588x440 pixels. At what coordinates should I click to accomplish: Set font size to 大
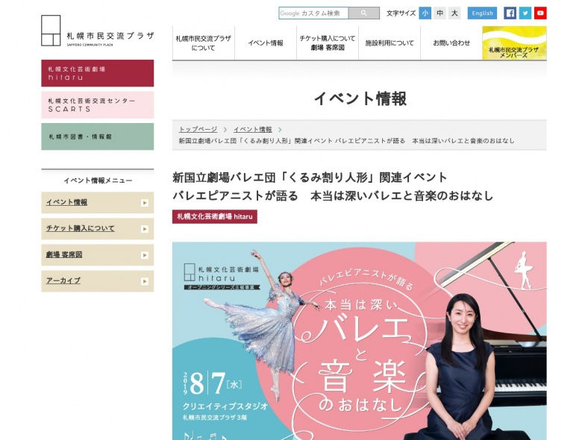click(454, 13)
